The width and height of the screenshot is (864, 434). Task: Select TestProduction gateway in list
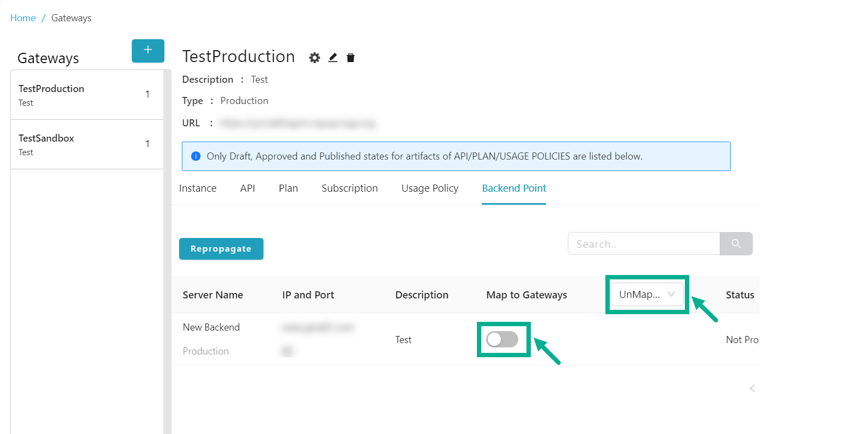[87, 95]
